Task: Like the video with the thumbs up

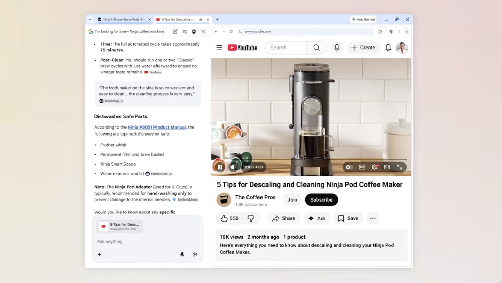Action: [225, 218]
